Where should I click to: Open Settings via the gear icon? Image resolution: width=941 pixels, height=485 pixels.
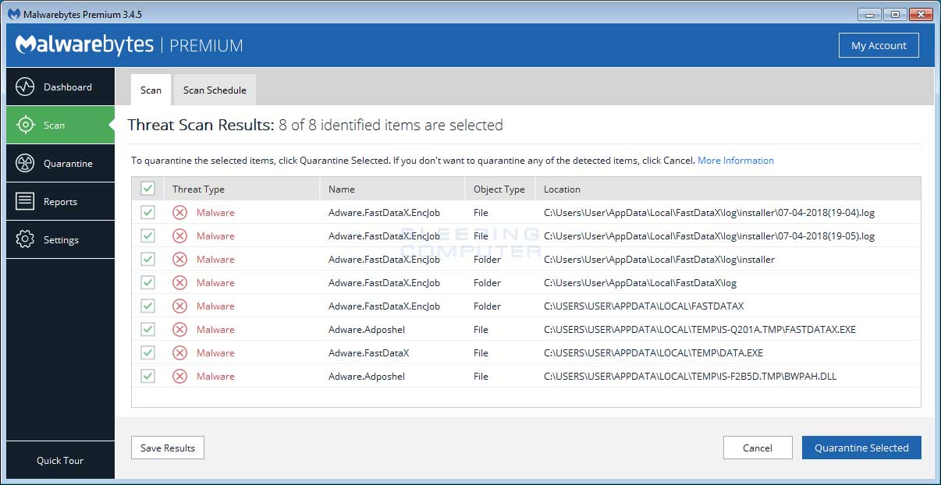coord(25,239)
